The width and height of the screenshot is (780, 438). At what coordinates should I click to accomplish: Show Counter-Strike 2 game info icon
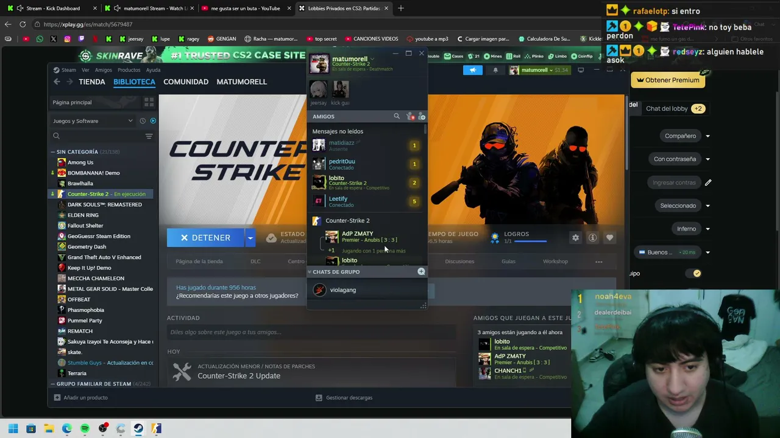coord(592,238)
